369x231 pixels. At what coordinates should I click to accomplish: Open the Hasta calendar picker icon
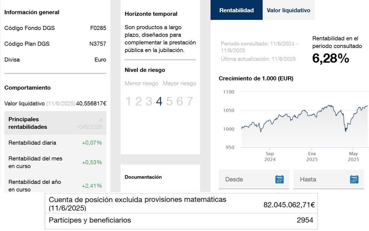pos(354,179)
